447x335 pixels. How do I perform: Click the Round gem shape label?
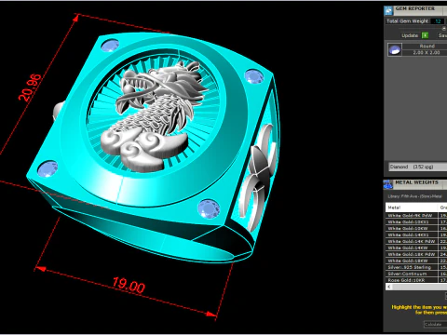click(x=427, y=46)
